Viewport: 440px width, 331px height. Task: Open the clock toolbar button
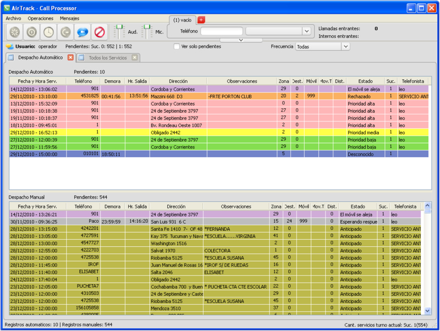[48, 32]
